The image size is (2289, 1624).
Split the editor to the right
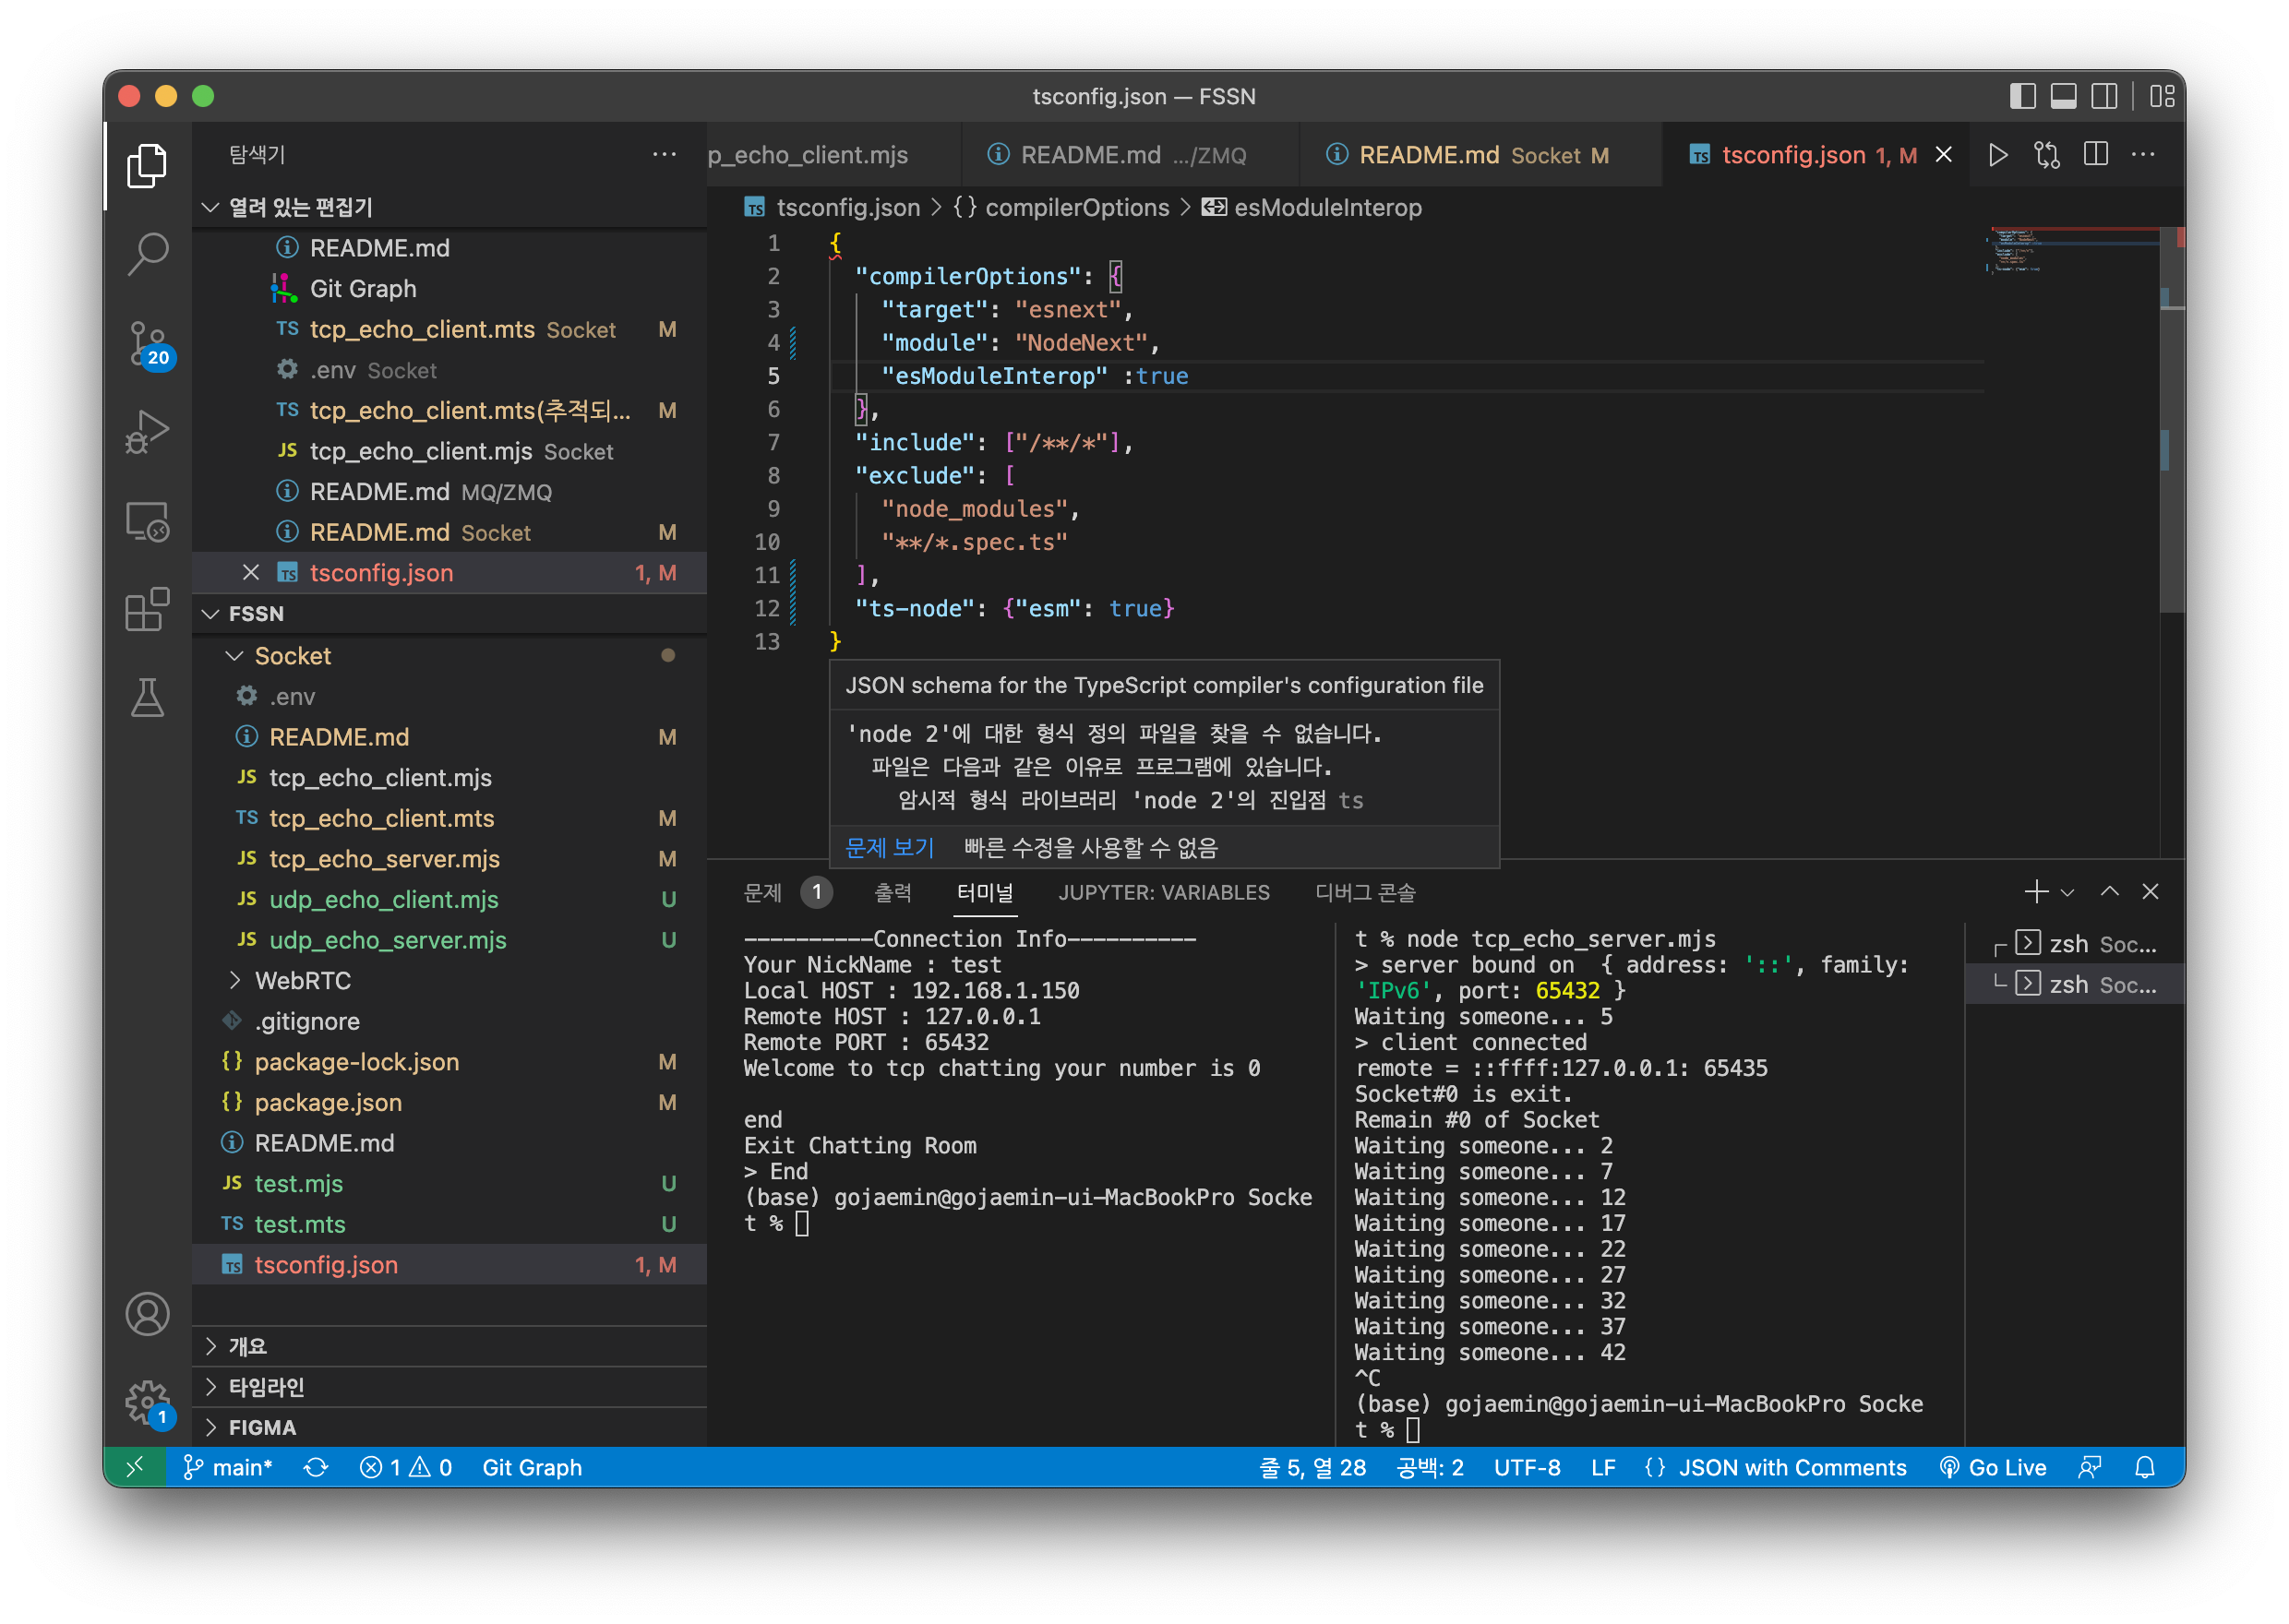tap(2095, 155)
